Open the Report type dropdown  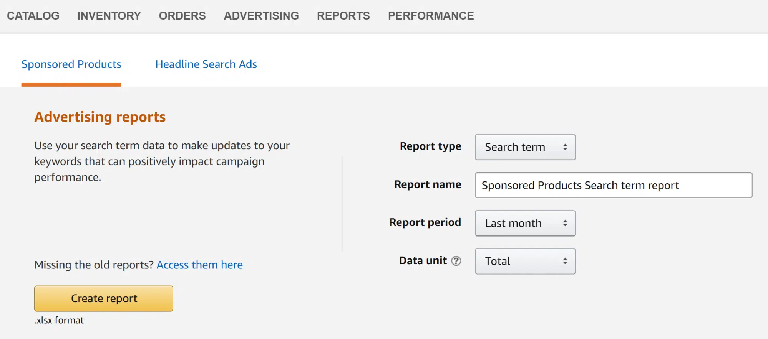pyautogui.click(x=525, y=147)
